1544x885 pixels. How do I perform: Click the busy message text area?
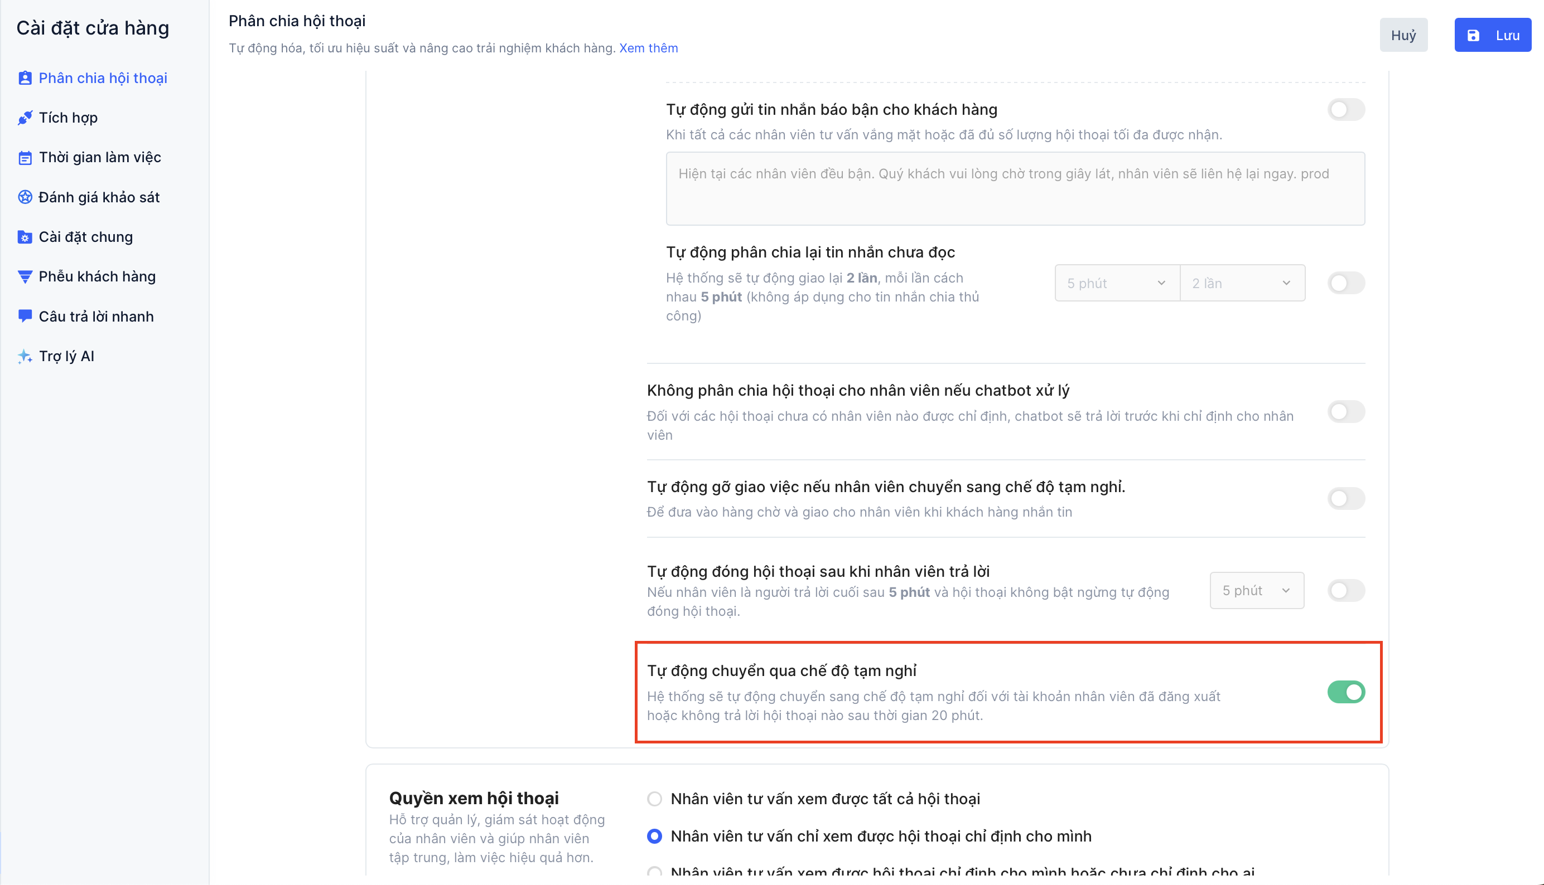[1015, 188]
